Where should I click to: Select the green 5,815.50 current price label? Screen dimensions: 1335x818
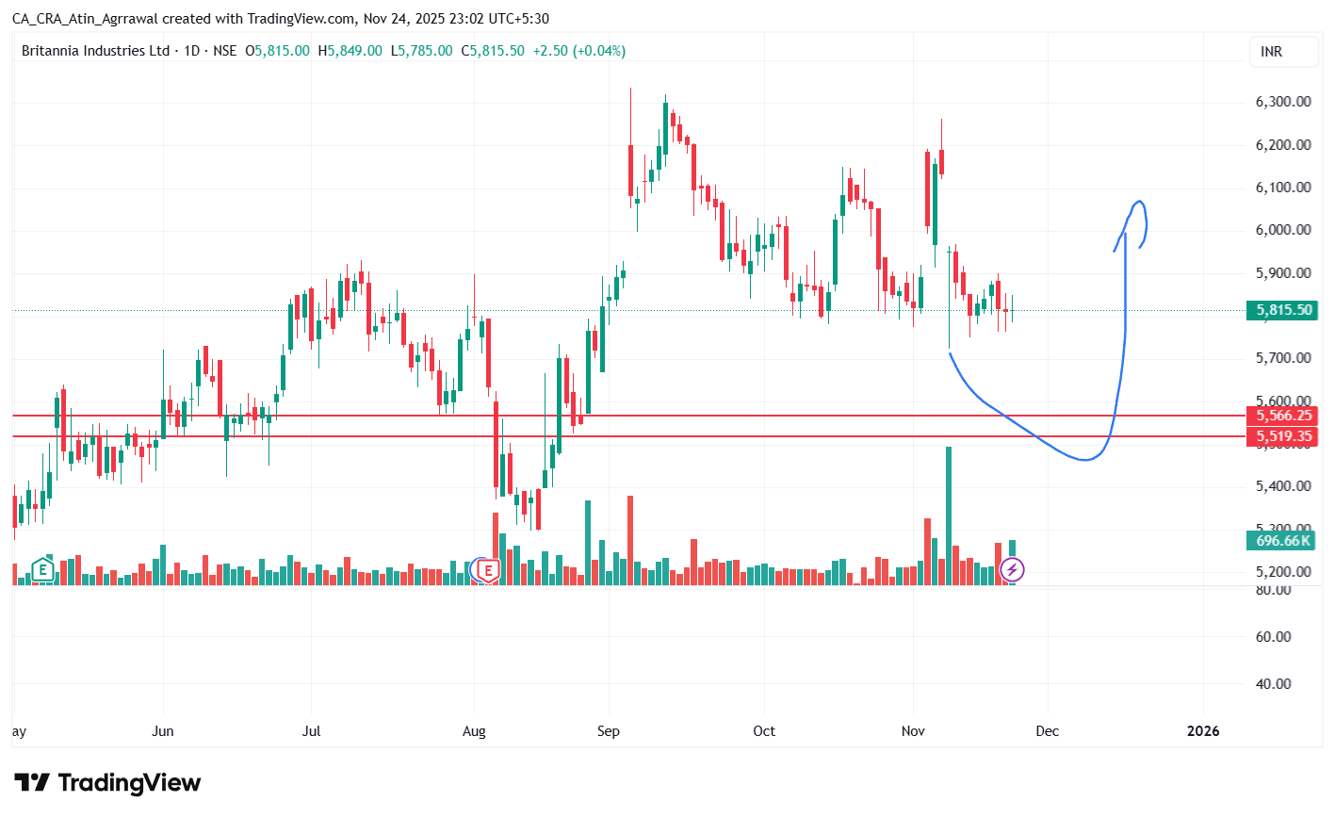point(1281,310)
